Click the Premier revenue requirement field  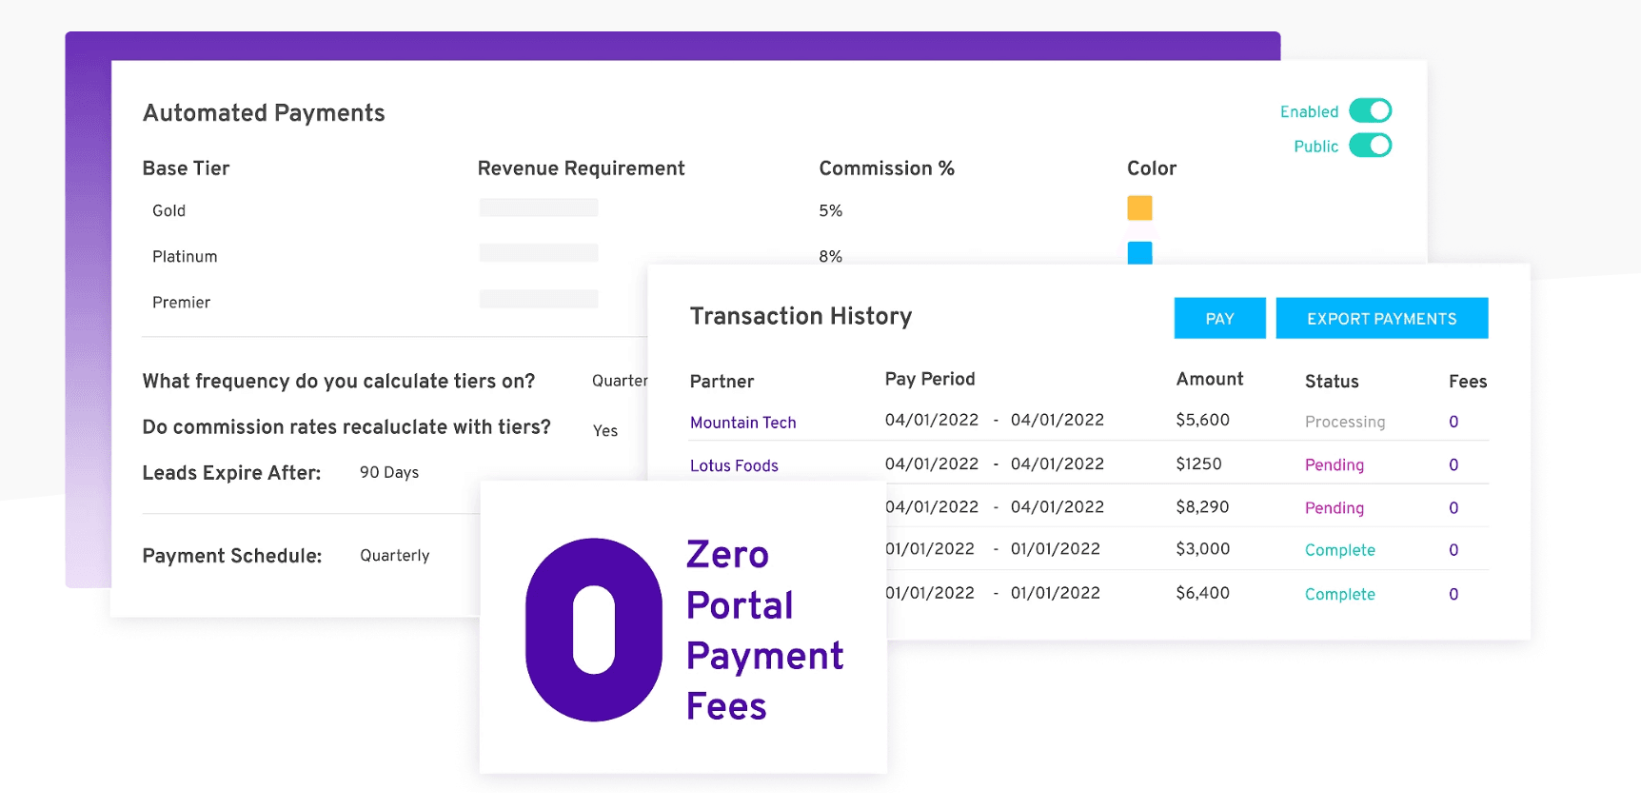pyautogui.click(x=539, y=299)
